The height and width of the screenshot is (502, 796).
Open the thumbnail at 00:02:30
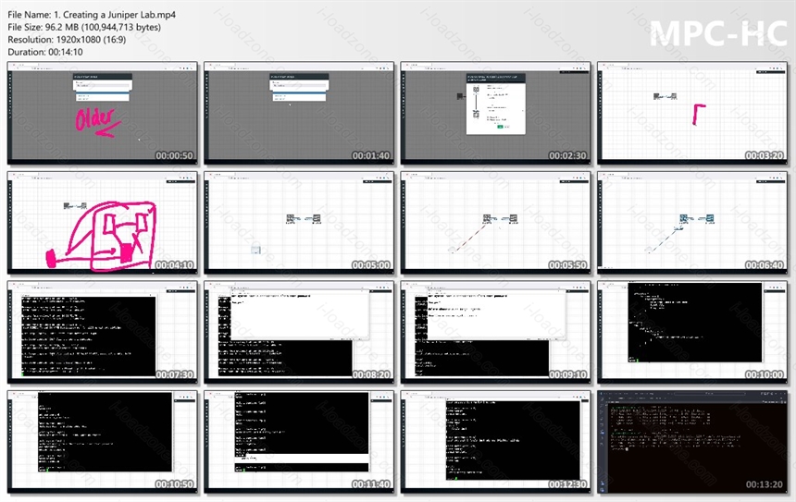[x=495, y=113]
